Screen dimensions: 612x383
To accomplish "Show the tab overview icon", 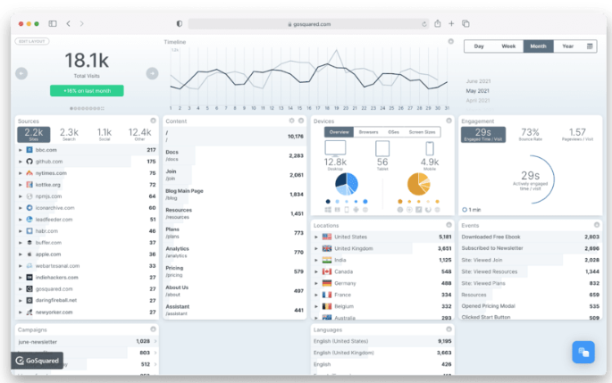I will (x=465, y=24).
